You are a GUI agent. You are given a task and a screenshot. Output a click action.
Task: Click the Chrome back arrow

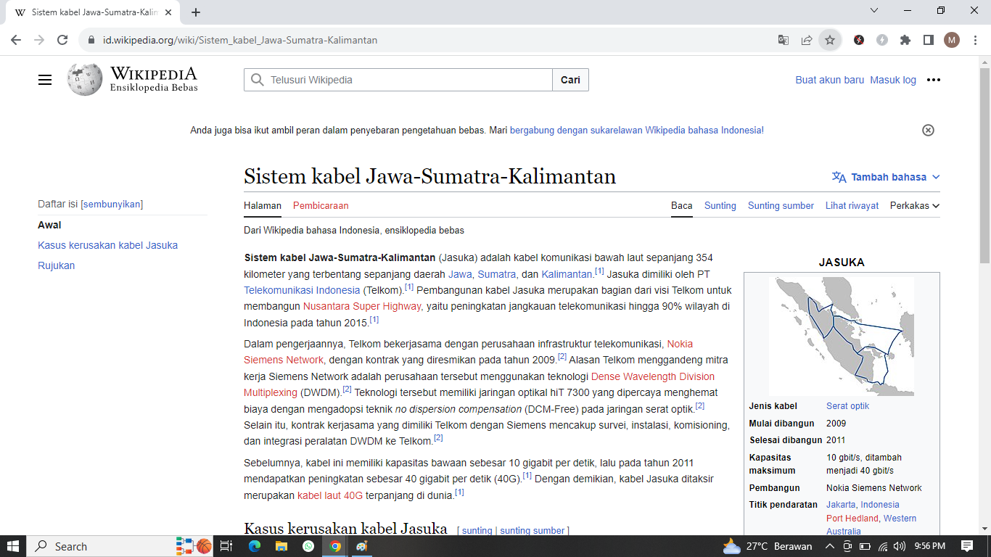coord(16,40)
